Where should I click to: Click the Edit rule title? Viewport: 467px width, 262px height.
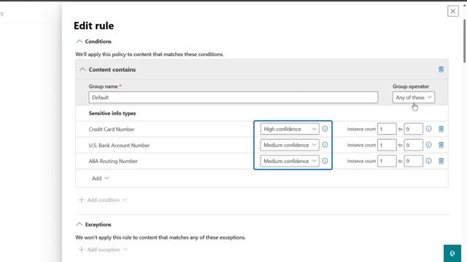coord(93,26)
